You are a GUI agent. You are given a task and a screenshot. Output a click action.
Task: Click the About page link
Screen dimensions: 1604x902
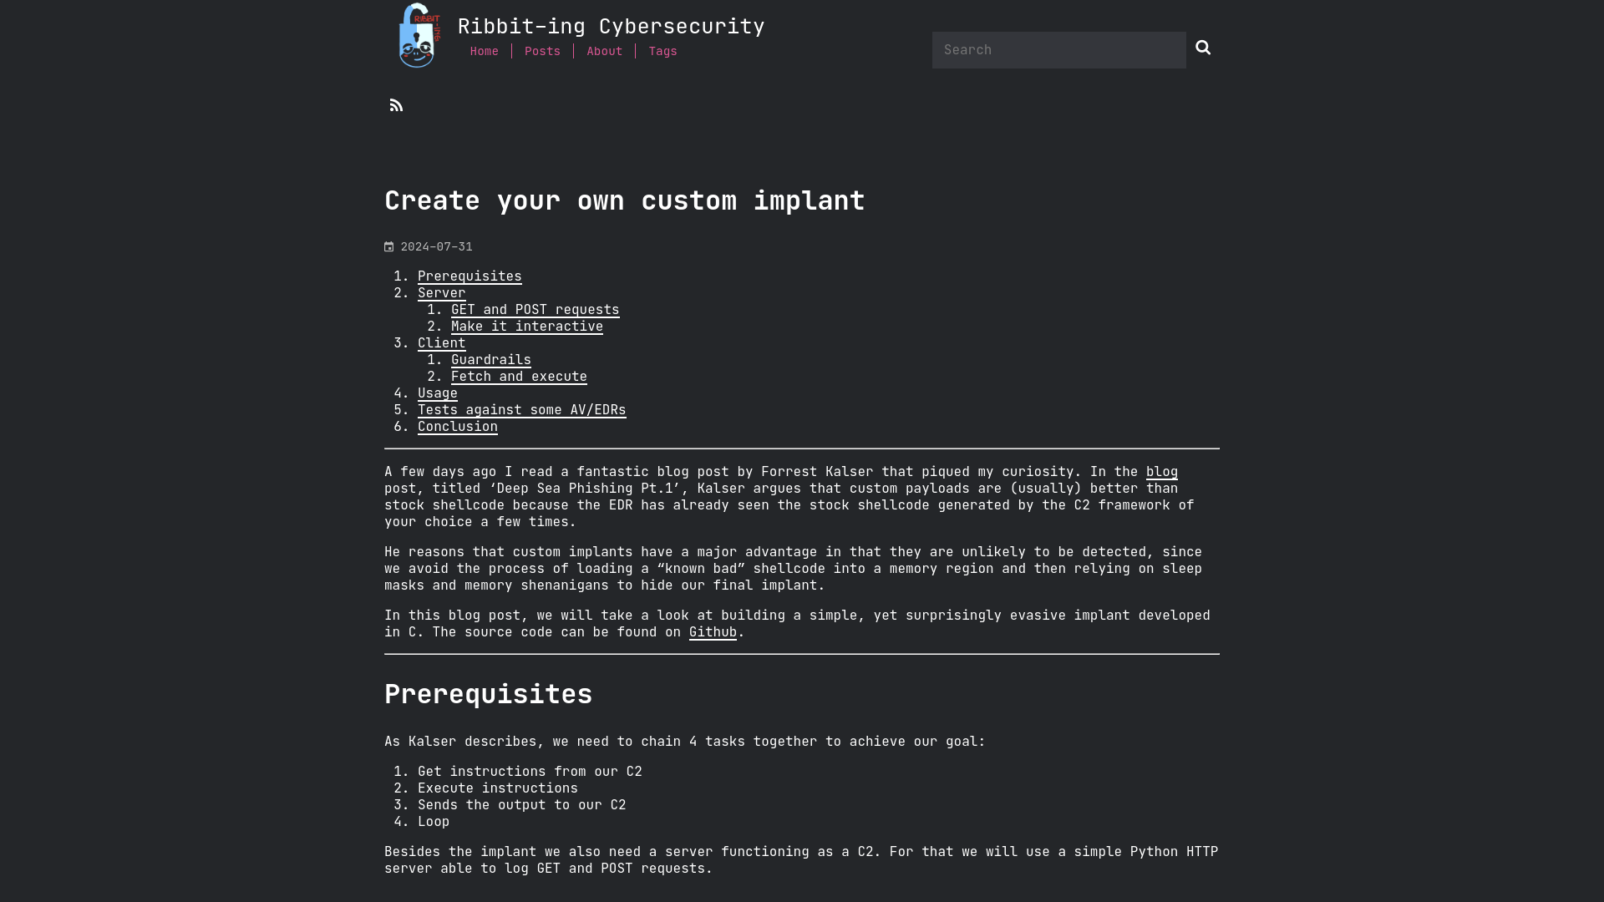click(x=604, y=49)
